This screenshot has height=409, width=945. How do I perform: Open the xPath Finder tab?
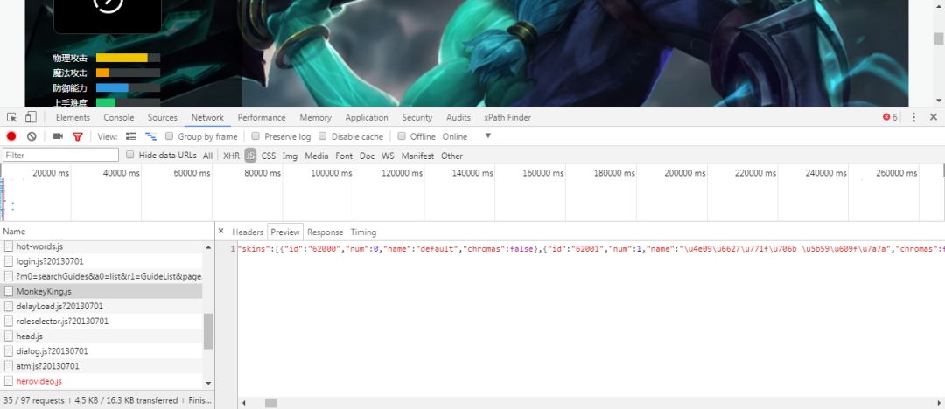click(507, 117)
